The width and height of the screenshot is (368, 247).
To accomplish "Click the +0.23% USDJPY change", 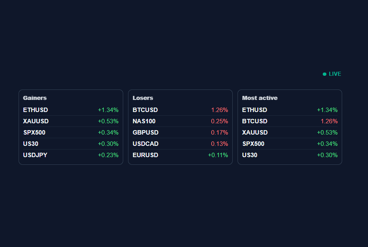I will [x=108, y=155].
